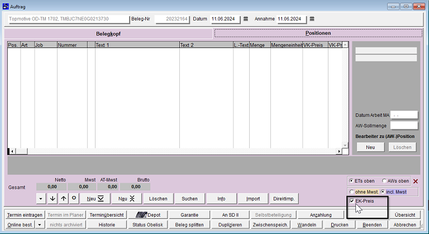Open the Depot with tire icon

click(x=147, y=215)
